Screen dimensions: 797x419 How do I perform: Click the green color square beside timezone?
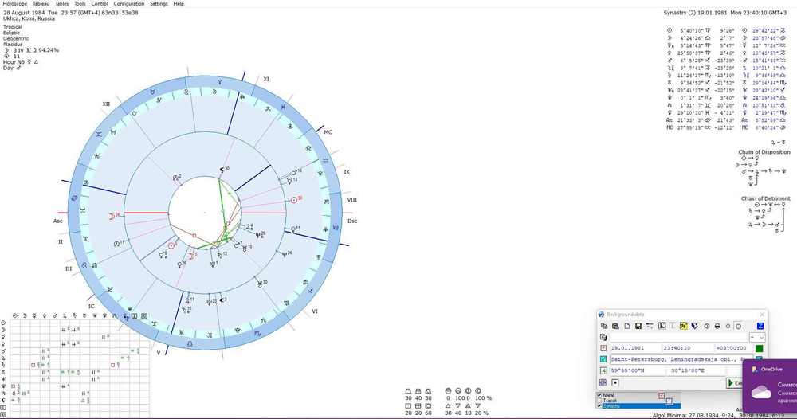(x=759, y=348)
